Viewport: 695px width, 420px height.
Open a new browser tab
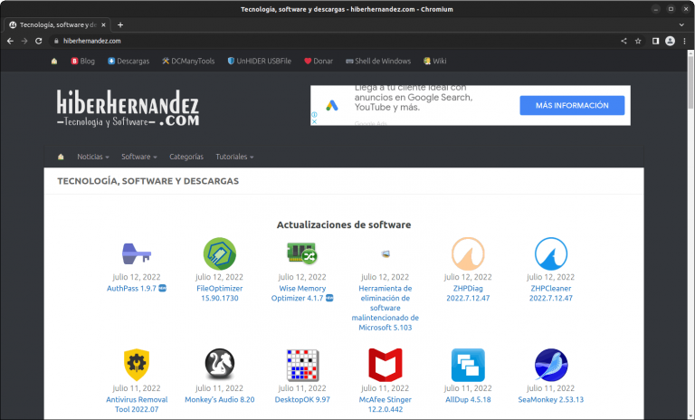tap(120, 24)
